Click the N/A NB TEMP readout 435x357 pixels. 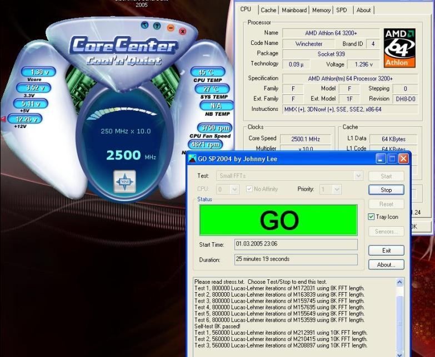(x=217, y=105)
